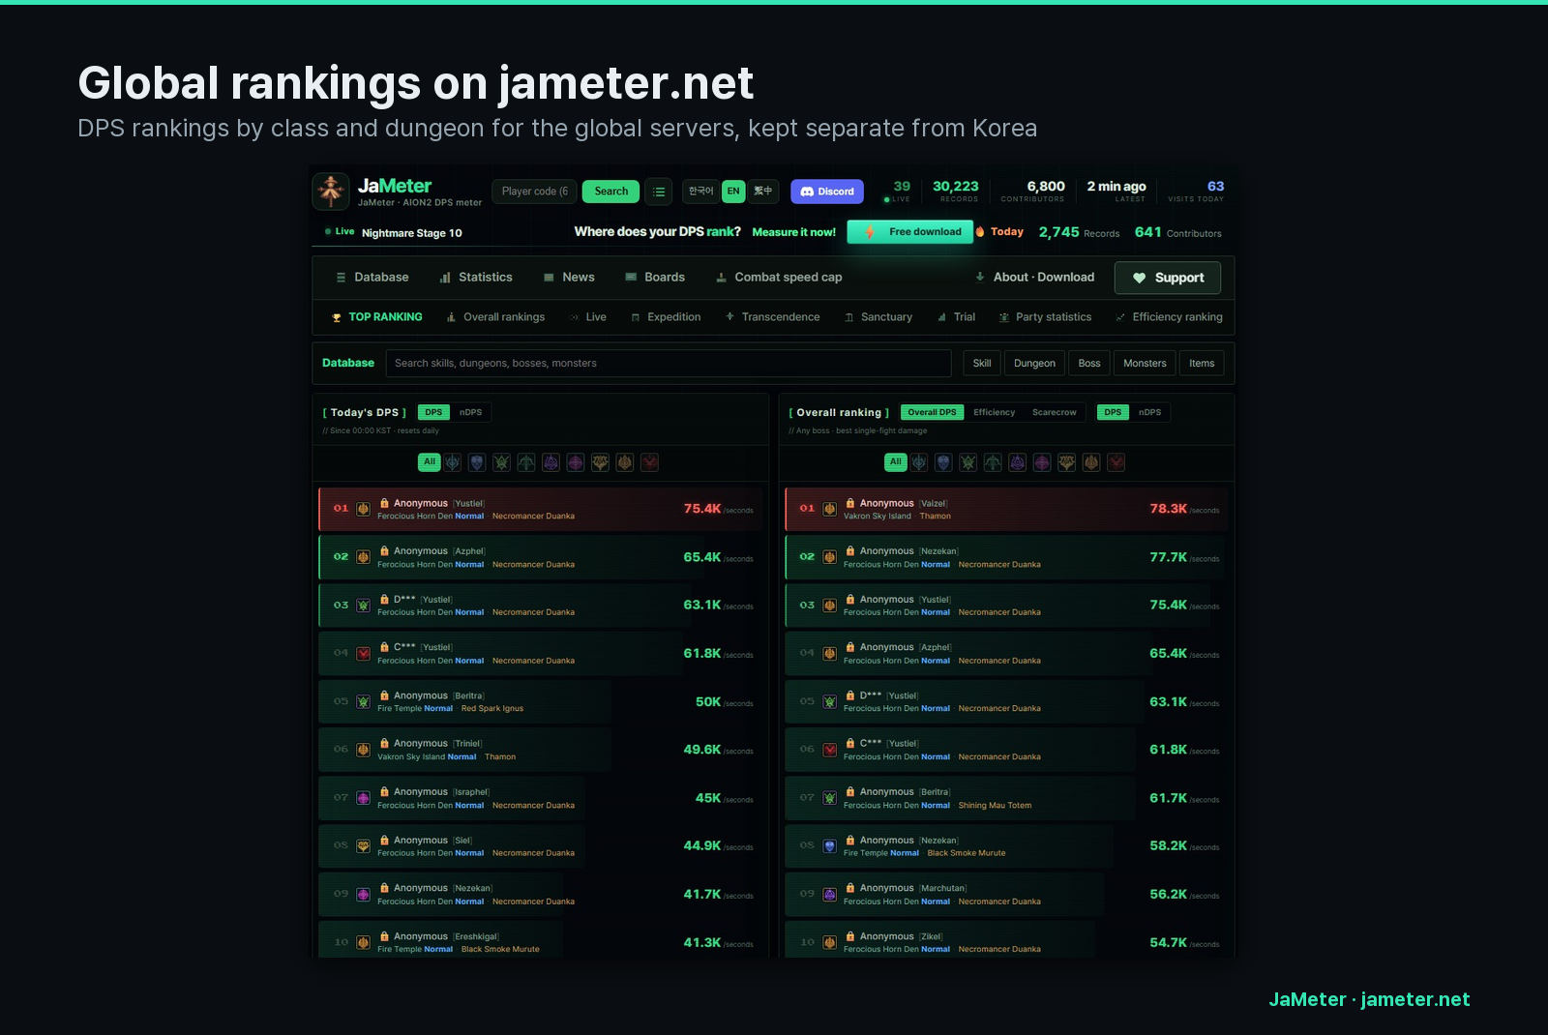Click the flame icon next to Today
This screenshot has width=1548, height=1035.
coord(980,232)
